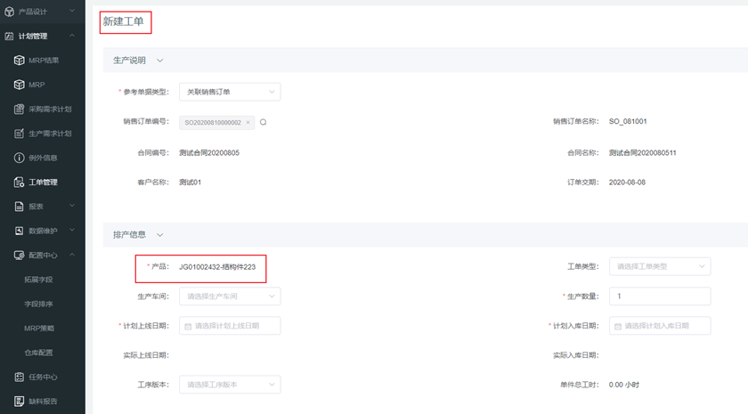The image size is (748, 414).
Task: Collapse the 生产说明 section
Action: pos(160,61)
